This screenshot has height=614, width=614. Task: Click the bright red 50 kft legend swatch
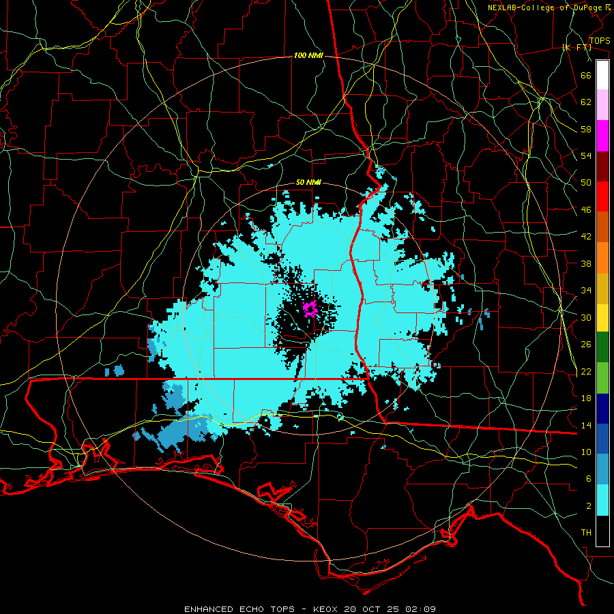coord(602,196)
